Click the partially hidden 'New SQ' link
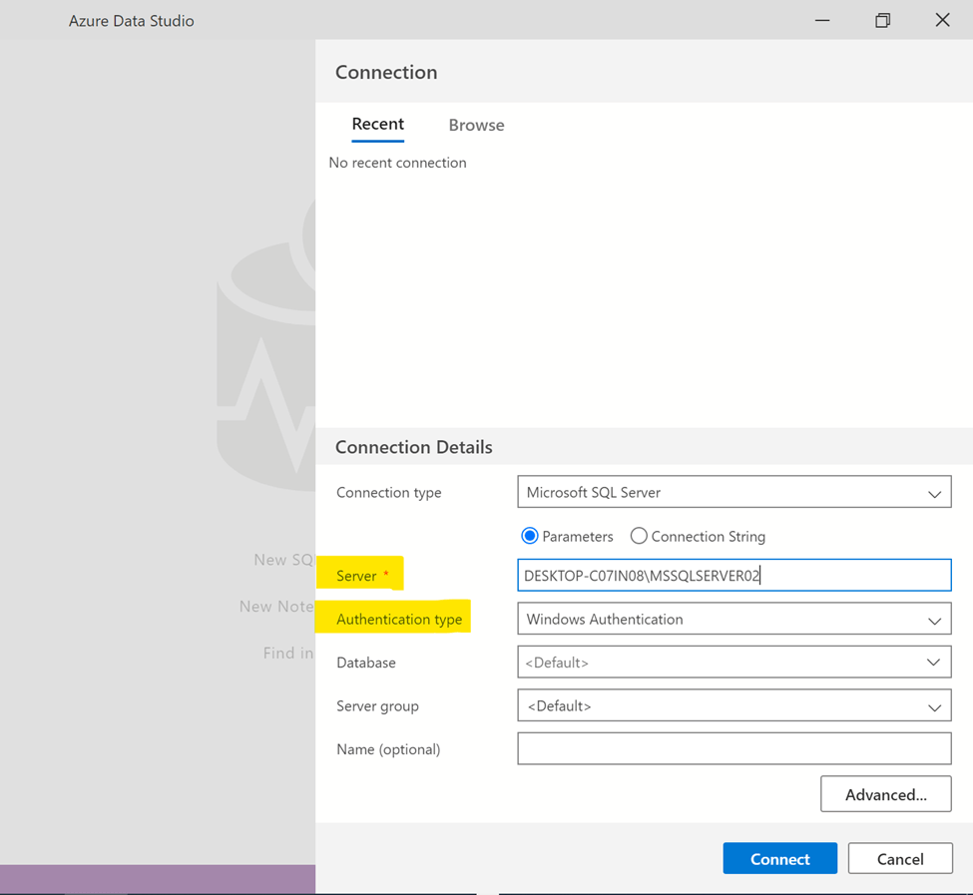This screenshot has width=973, height=895. 284,560
